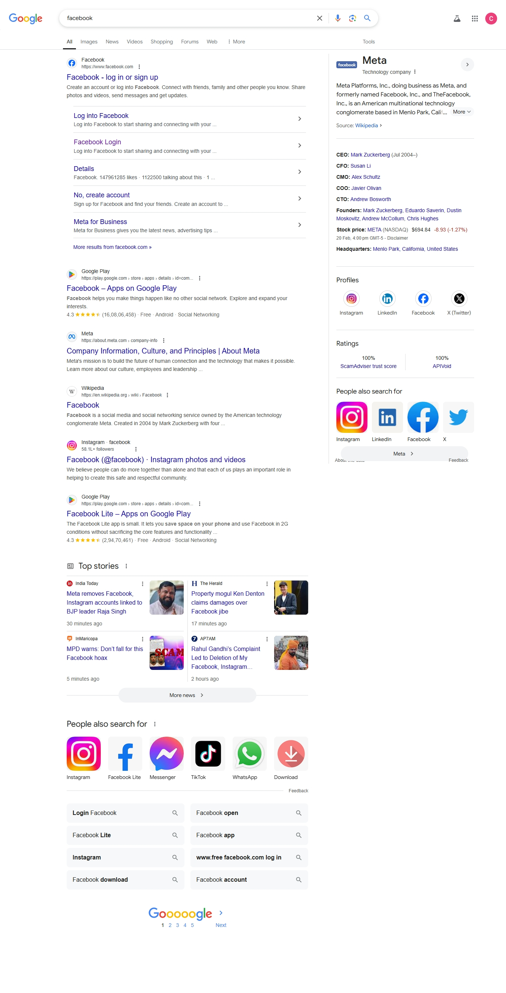Expand the Log into Facebook sitelink chevron
Image resolution: width=506 pixels, height=993 pixels.
(x=300, y=119)
